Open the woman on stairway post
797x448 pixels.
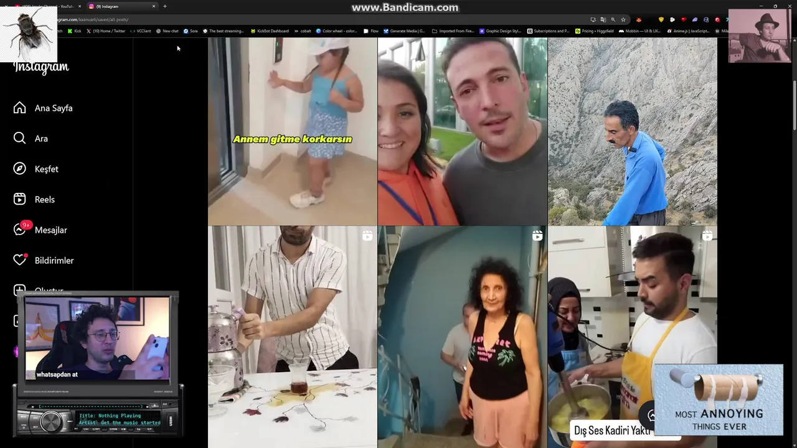(x=463, y=337)
